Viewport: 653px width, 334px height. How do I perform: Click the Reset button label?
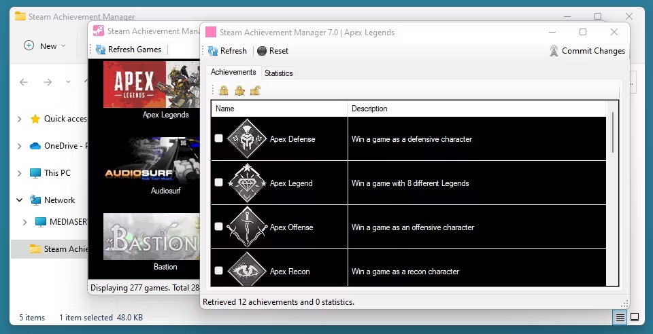[279, 51]
